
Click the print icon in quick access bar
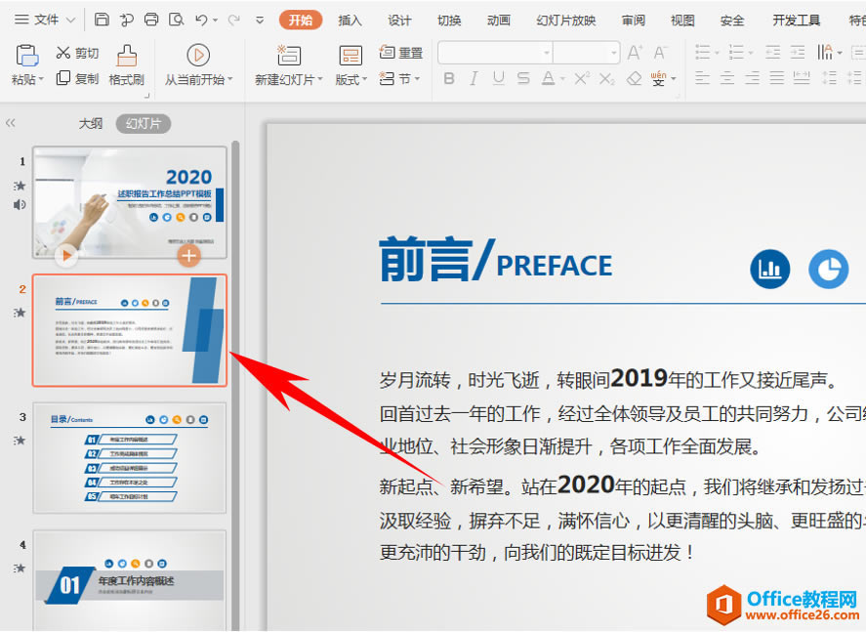150,20
